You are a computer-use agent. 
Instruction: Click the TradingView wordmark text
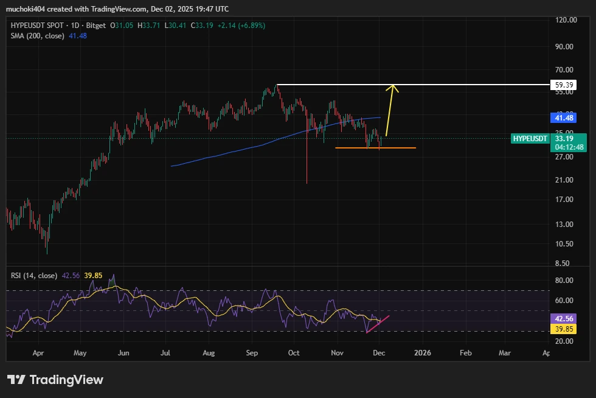point(66,380)
